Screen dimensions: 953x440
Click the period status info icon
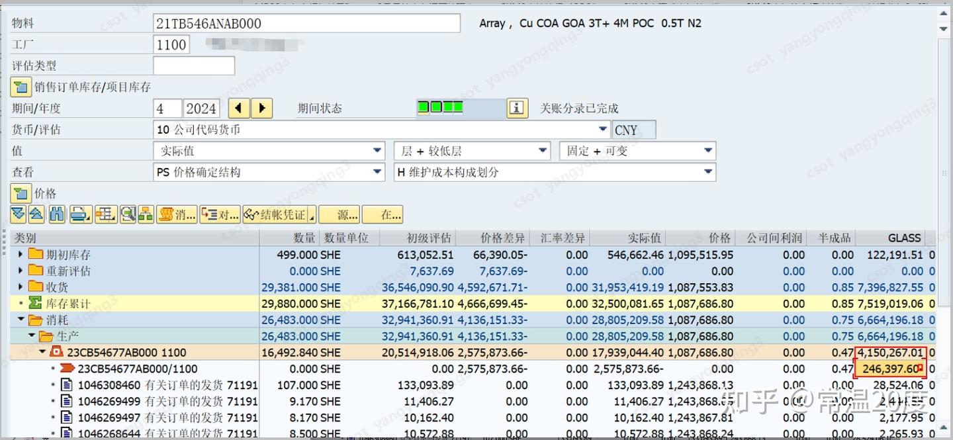click(517, 107)
